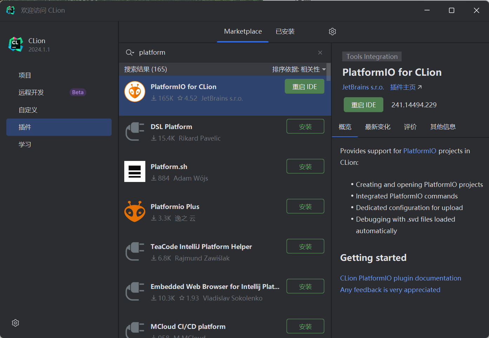Select 自定义 in the sidebar
The height and width of the screenshot is (338, 489).
pyautogui.click(x=59, y=110)
